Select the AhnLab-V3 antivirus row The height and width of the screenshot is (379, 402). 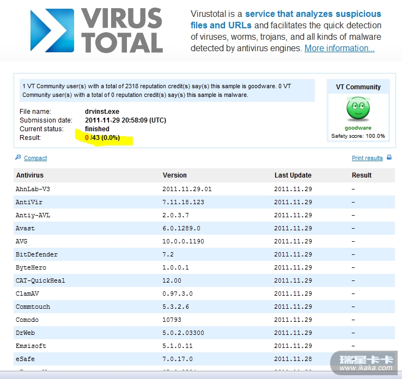[x=204, y=189]
